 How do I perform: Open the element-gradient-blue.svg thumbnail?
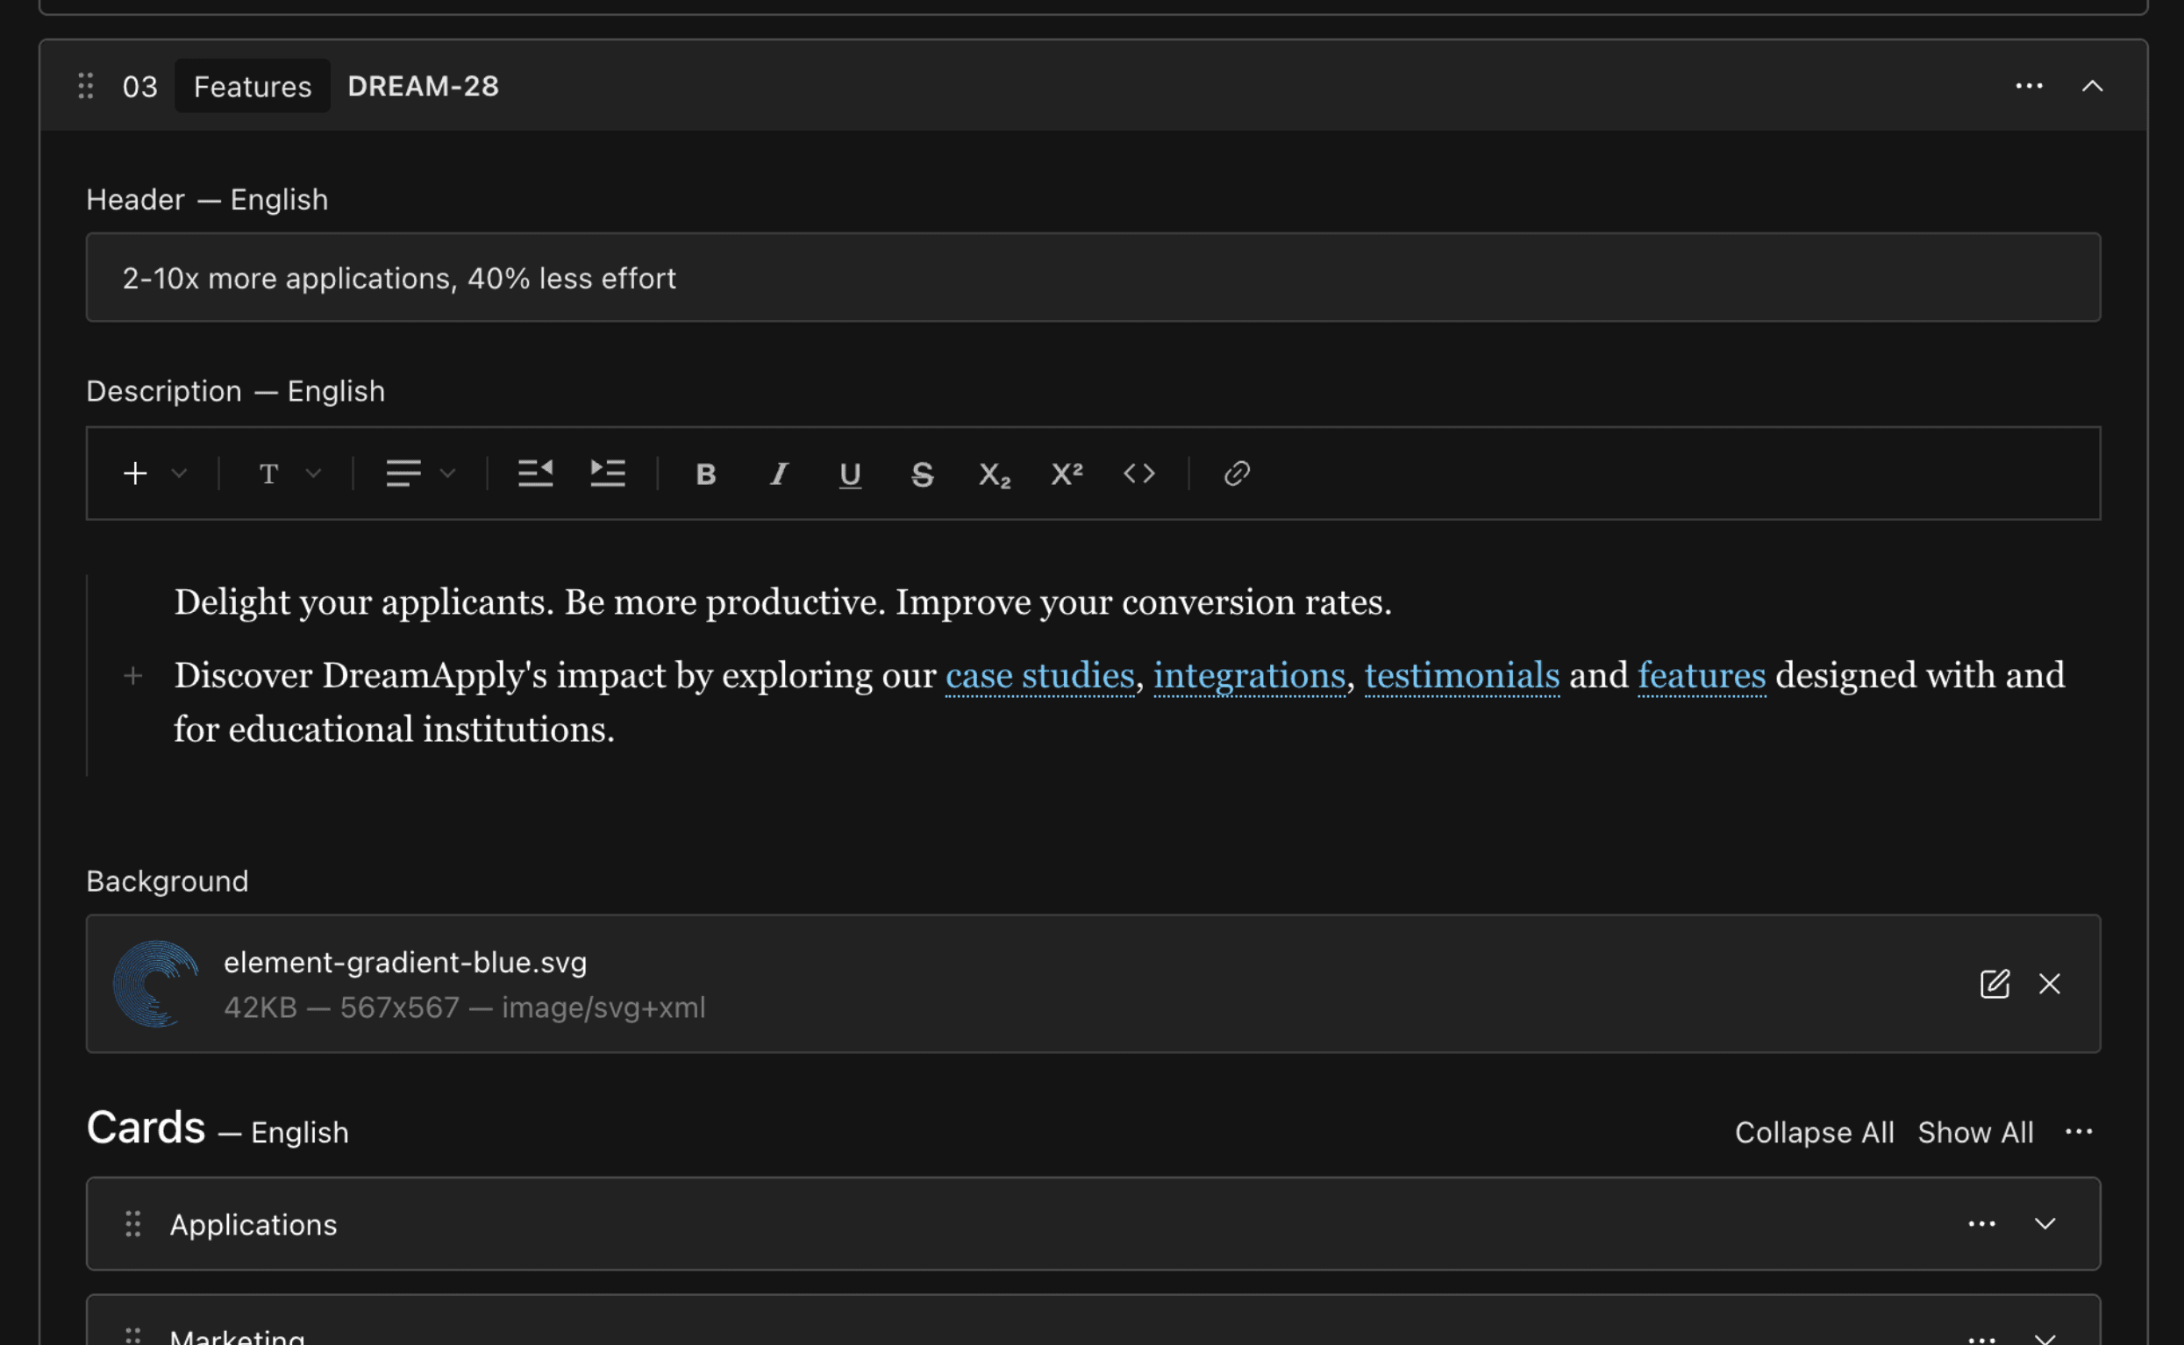tap(155, 984)
